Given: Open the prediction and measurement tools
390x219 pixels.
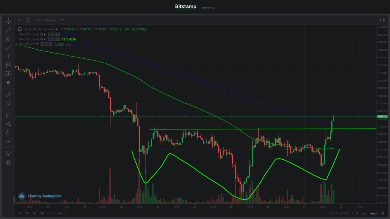Looking at the screenshot, I should click(8, 74).
